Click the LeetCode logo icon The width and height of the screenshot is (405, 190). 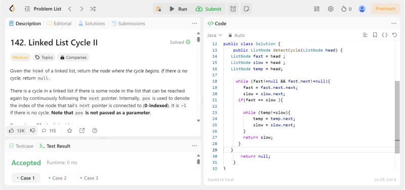pyautogui.click(x=12, y=9)
